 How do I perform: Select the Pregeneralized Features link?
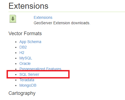tap(40, 69)
